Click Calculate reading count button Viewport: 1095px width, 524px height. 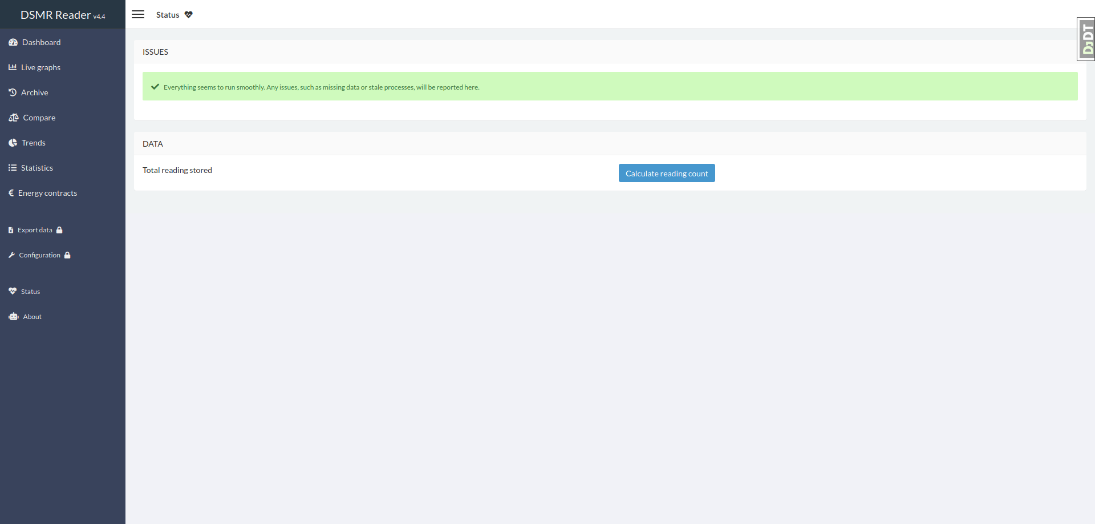667,173
